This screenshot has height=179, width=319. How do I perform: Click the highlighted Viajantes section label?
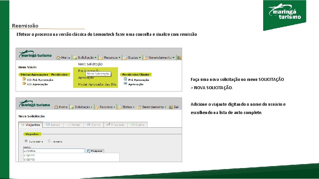point(32,134)
